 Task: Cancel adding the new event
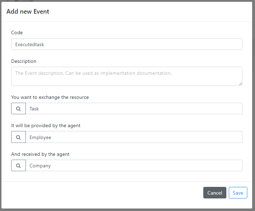[x=215, y=192]
